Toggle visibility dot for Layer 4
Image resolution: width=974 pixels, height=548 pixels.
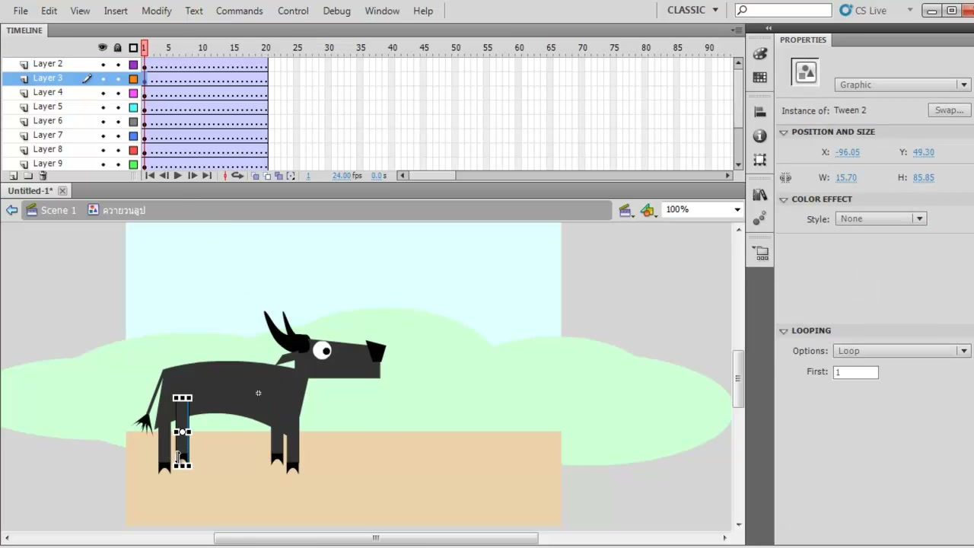coord(103,93)
